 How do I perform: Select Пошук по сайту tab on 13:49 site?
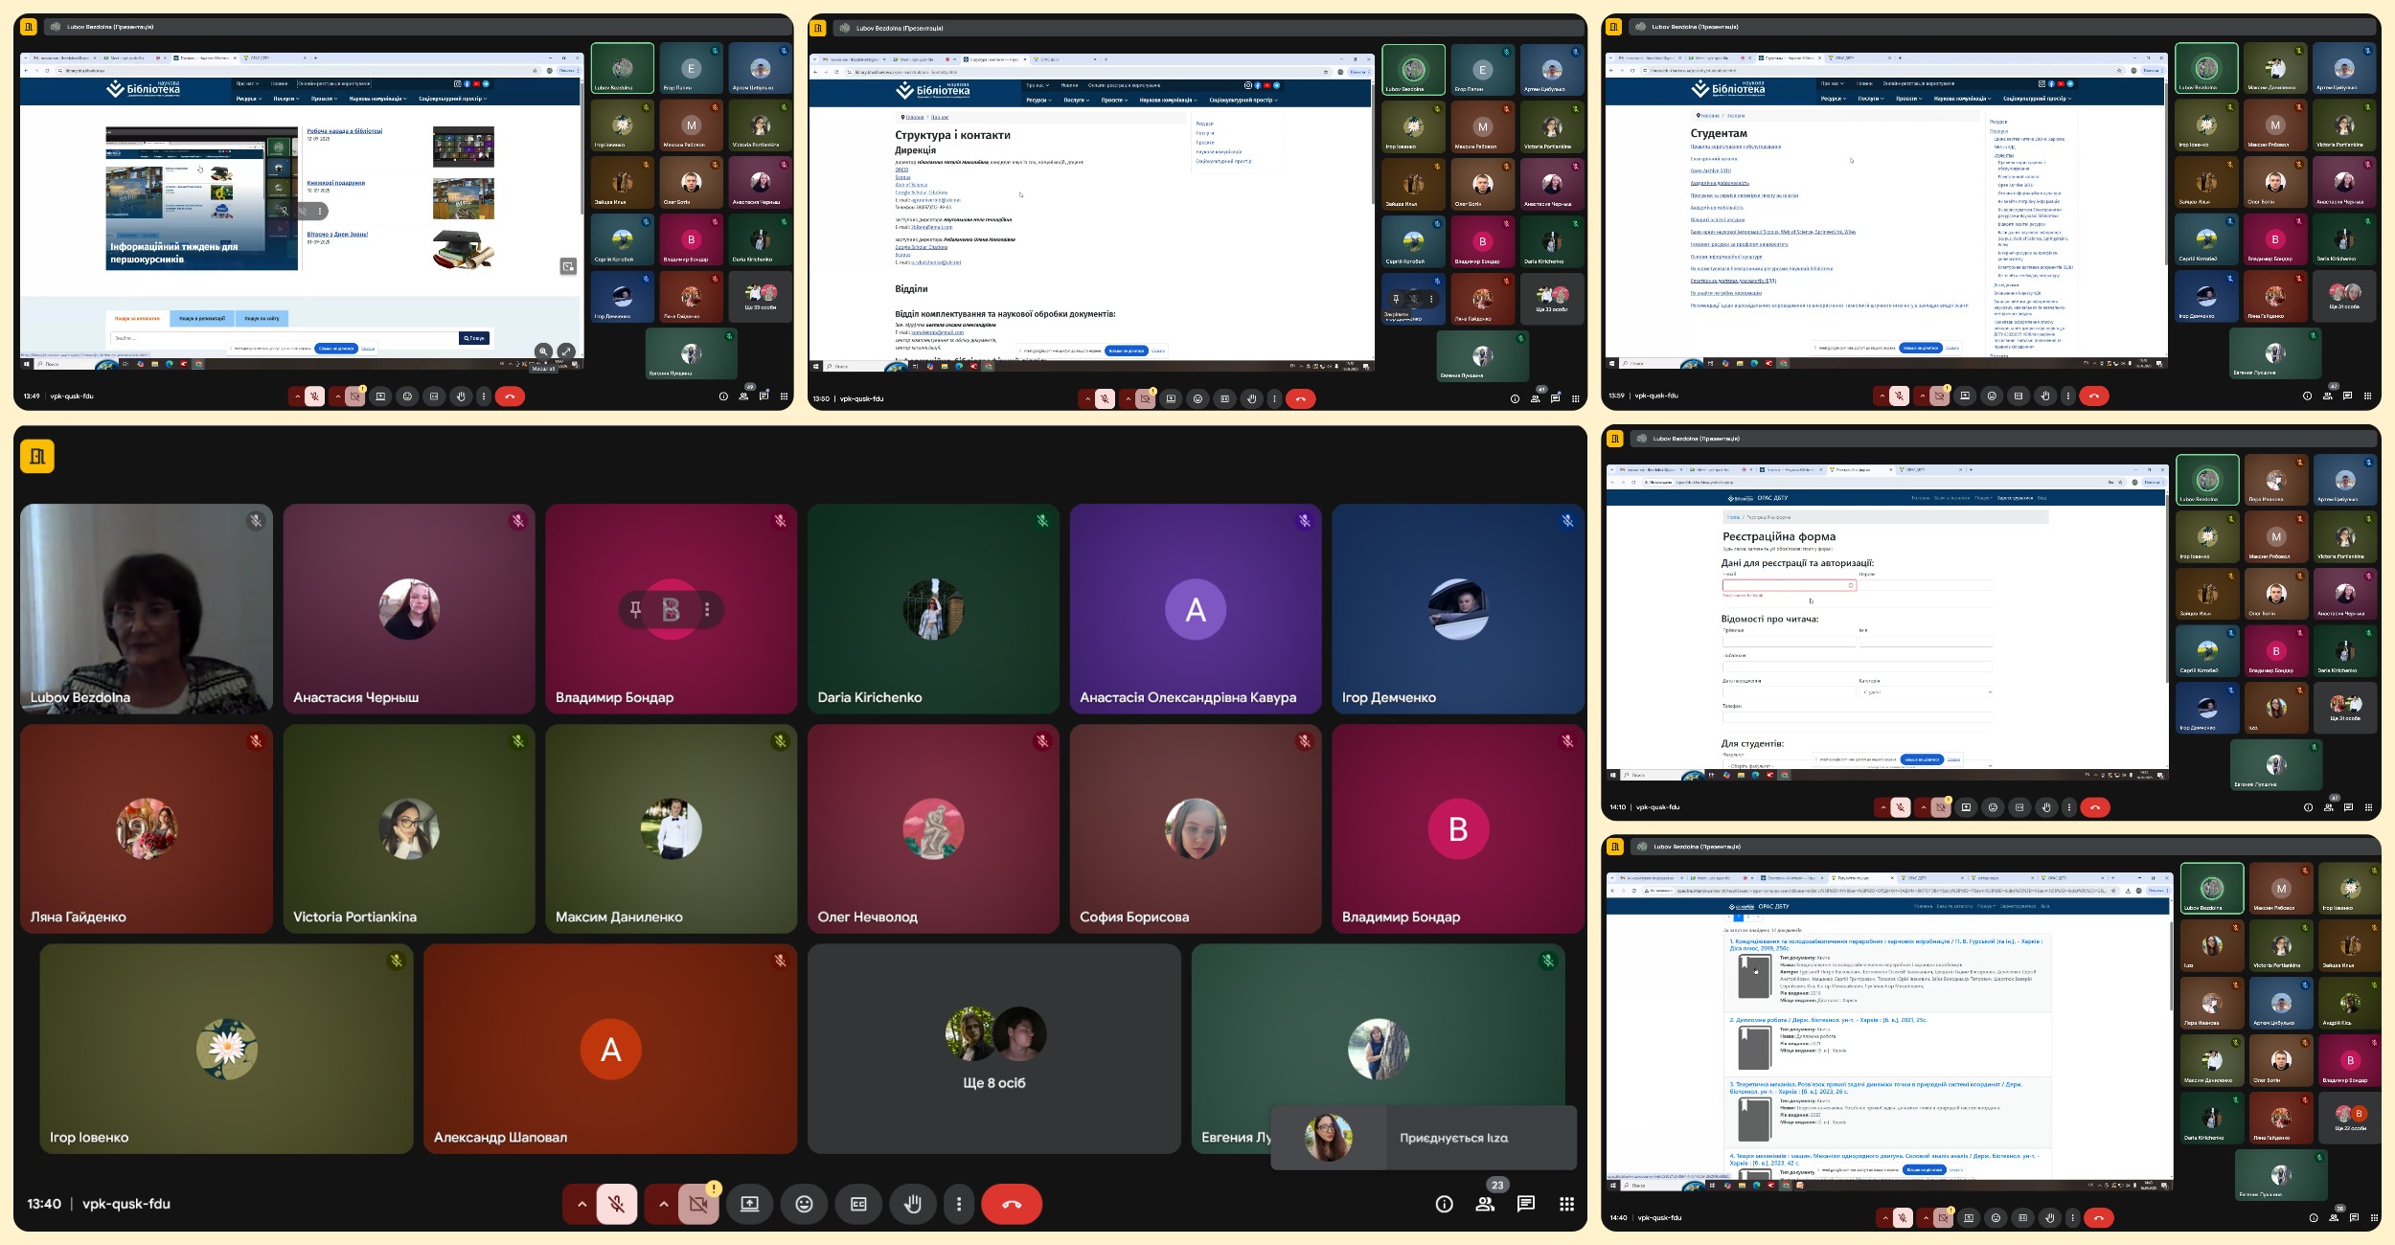[x=262, y=318]
